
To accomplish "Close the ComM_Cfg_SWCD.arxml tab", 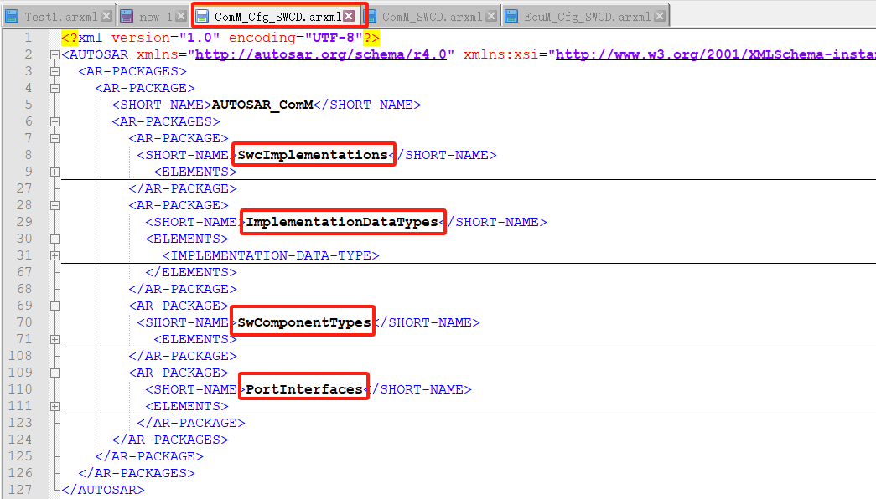I will click(x=350, y=16).
